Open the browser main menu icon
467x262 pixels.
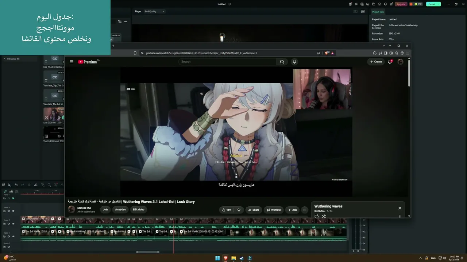(x=408, y=53)
